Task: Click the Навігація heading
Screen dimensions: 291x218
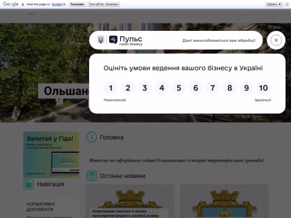Action: pyautogui.click(x=50, y=184)
